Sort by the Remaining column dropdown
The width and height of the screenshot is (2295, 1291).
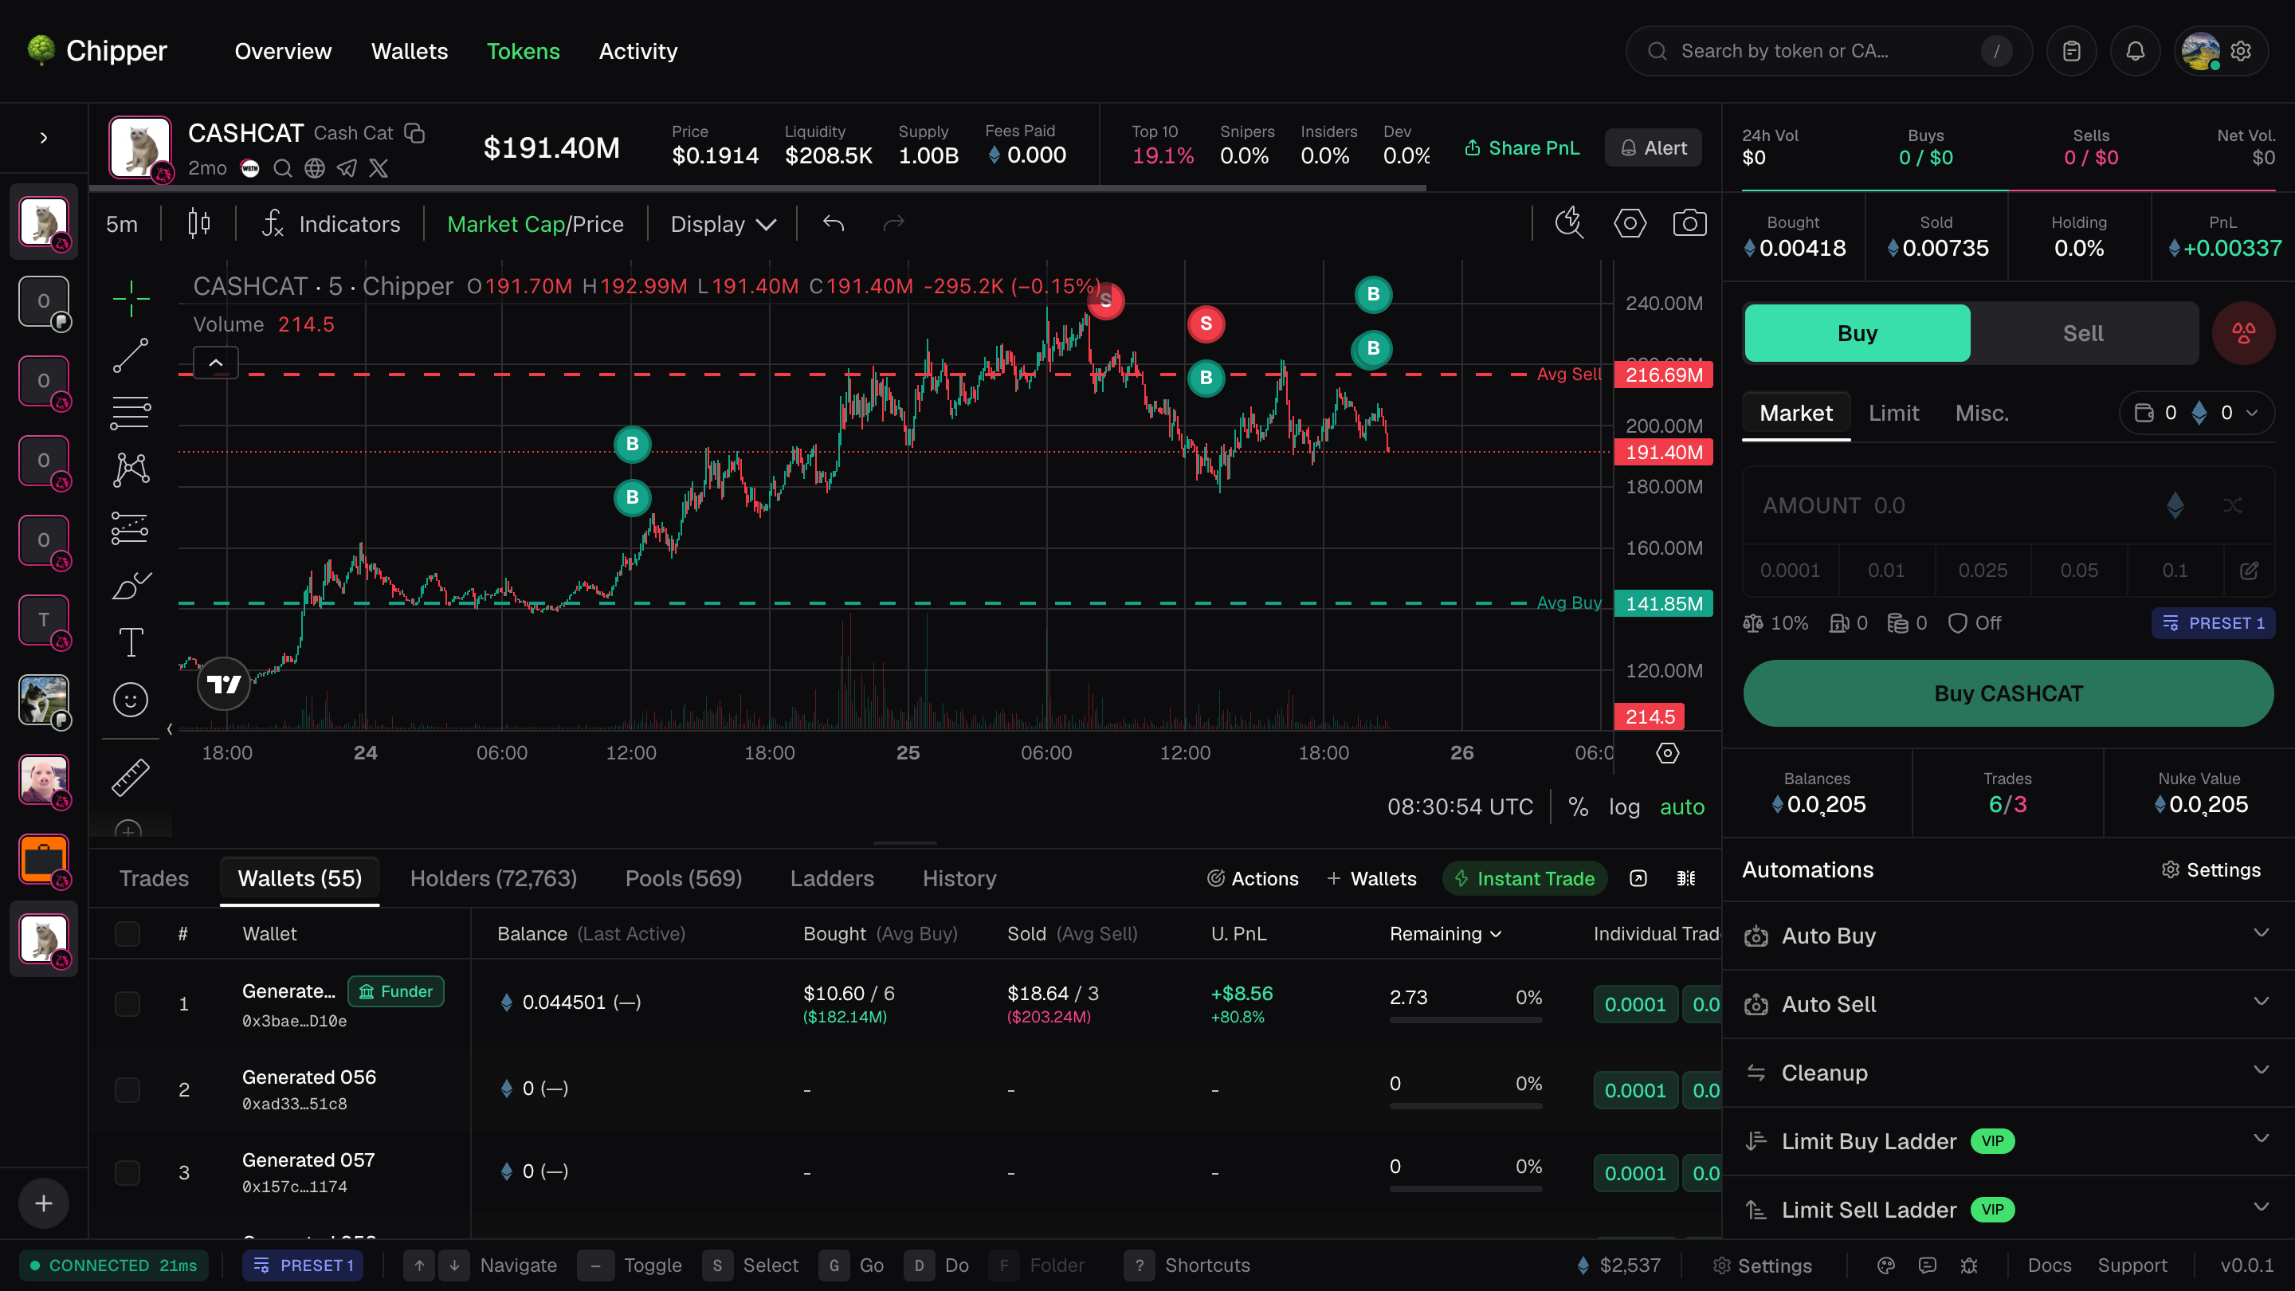point(1446,934)
